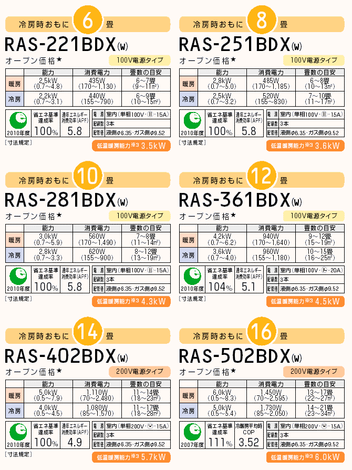Click the 940W heating power cell of RAS-361BDX
Image resolution: width=352 pixels, height=470 pixels.
[271, 239]
